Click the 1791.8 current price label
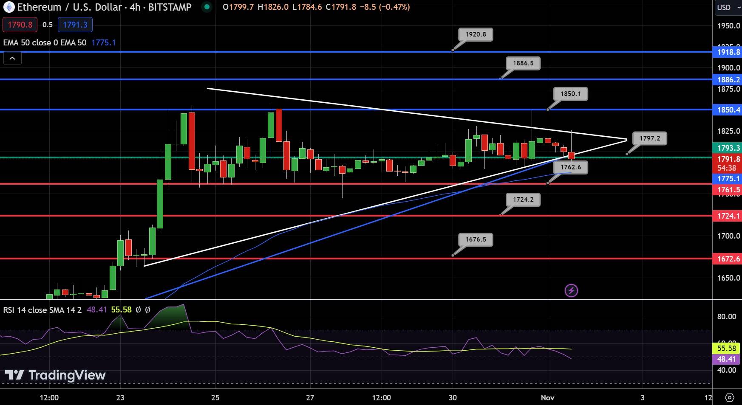Viewport: 742px width, 405px height. coord(727,159)
